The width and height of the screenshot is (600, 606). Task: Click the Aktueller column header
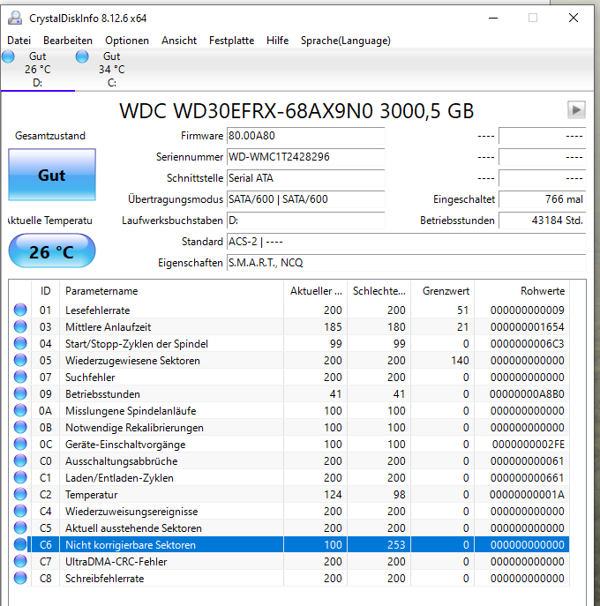pyautogui.click(x=316, y=290)
